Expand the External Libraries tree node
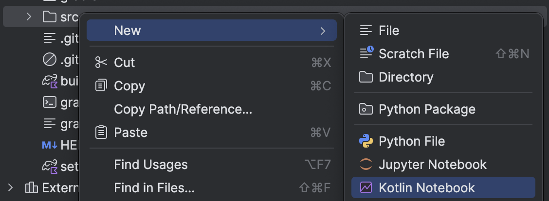 tap(10, 188)
